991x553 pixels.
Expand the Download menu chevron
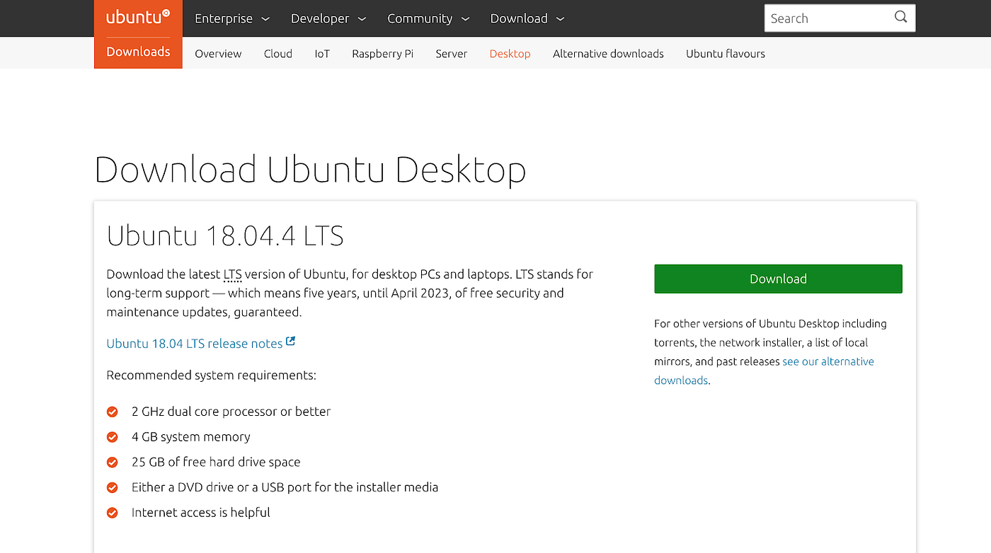pyautogui.click(x=560, y=19)
